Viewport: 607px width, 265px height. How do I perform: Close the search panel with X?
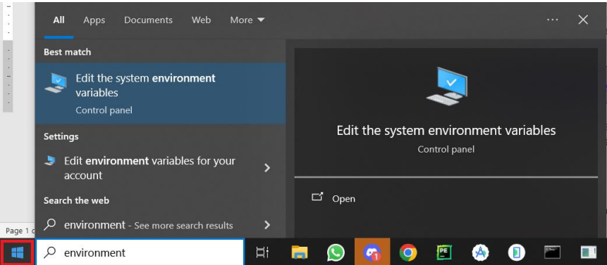click(x=583, y=20)
